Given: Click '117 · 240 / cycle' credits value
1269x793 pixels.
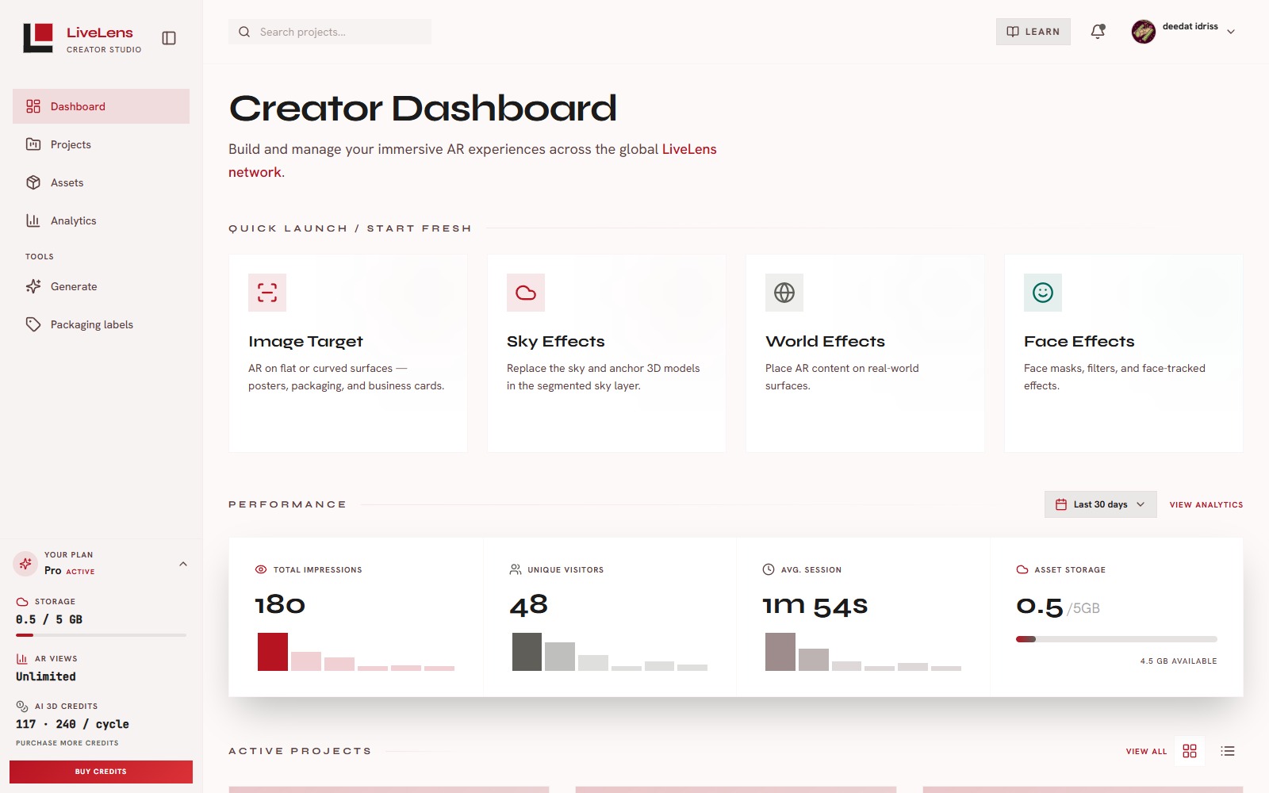Looking at the screenshot, I should [72, 724].
